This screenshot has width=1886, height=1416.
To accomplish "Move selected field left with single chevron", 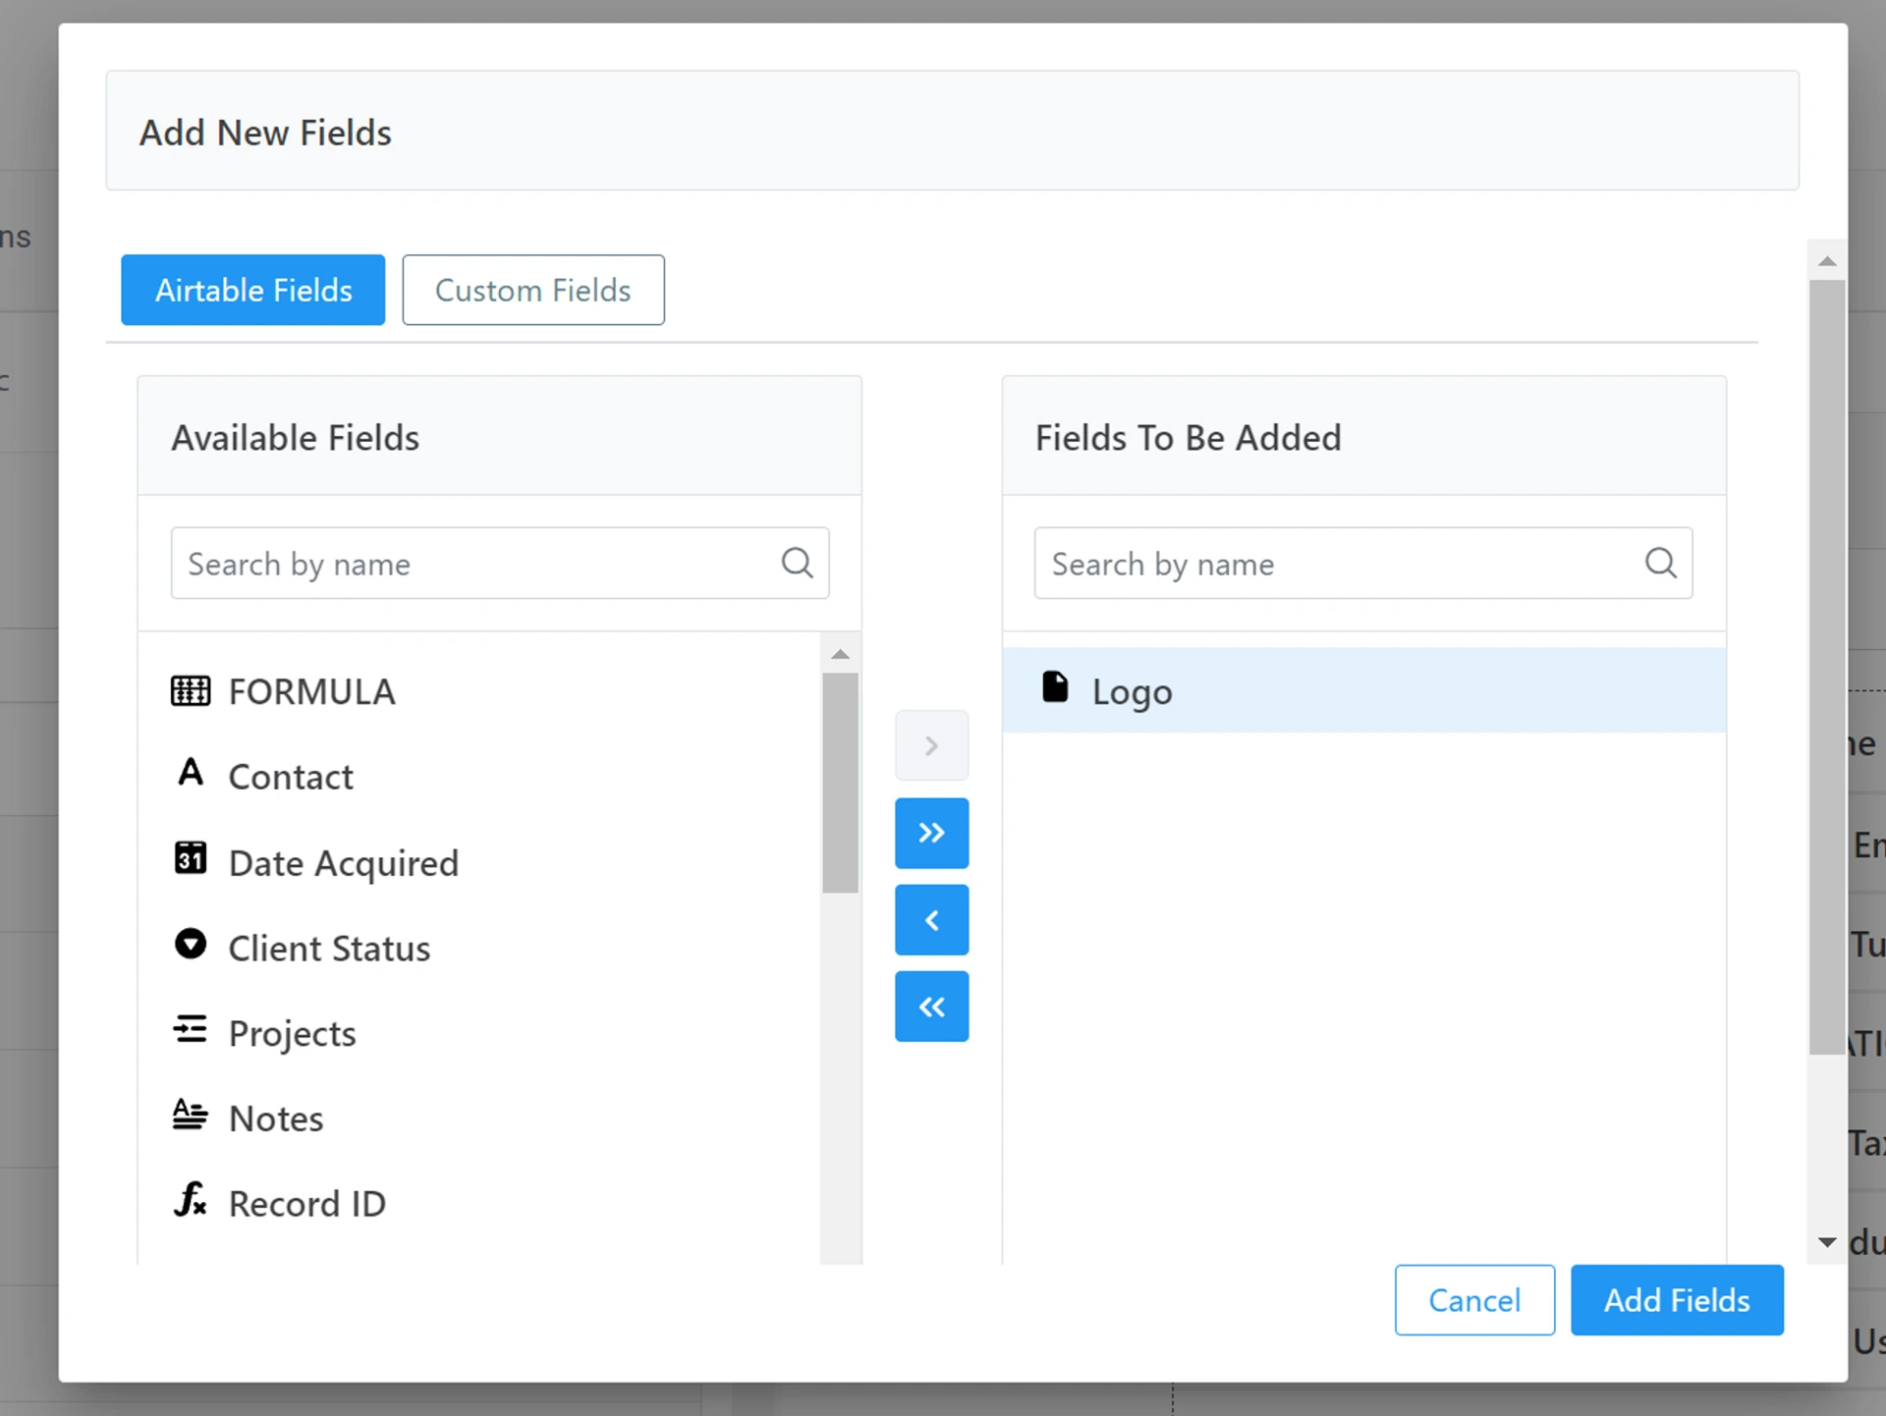I will [931, 920].
